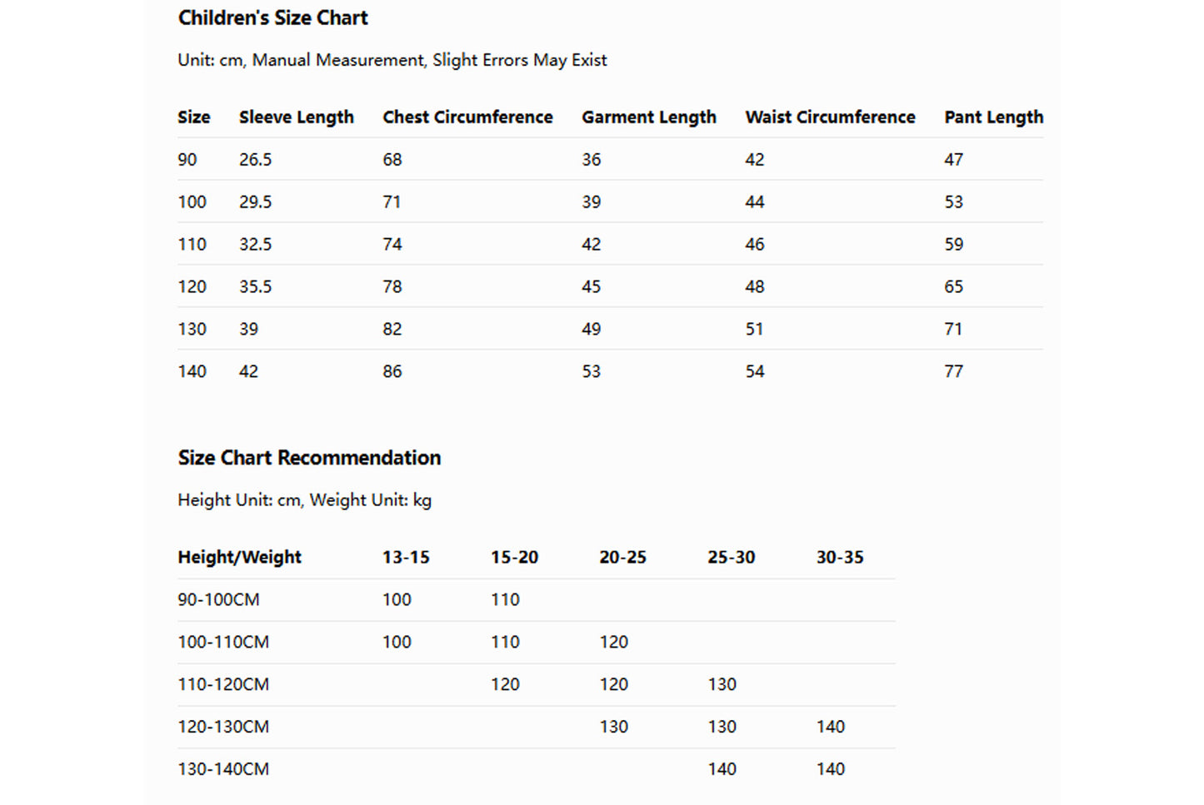The height and width of the screenshot is (805, 1204).
Task: Click the unit note about manual measurement
Action: [x=392, y=61]
